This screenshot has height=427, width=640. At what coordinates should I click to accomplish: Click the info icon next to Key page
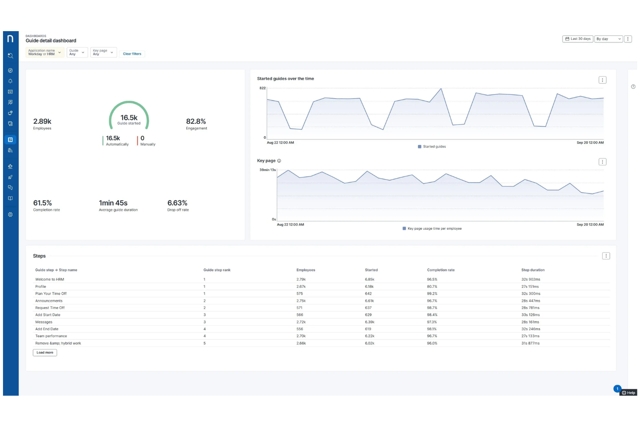(x=279, y=161)
